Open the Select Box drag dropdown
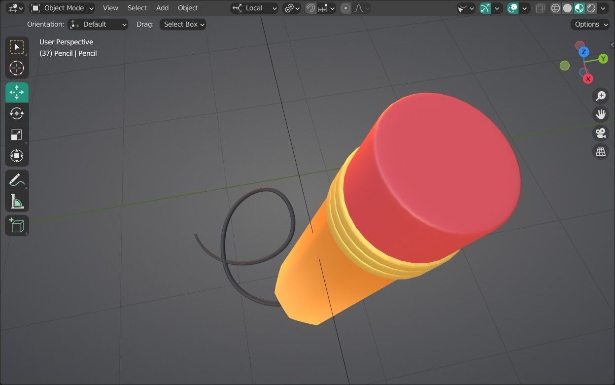 182,24
